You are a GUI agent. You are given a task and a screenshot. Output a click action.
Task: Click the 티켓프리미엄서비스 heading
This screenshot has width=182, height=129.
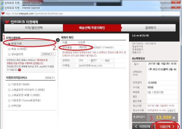[17, 78]
